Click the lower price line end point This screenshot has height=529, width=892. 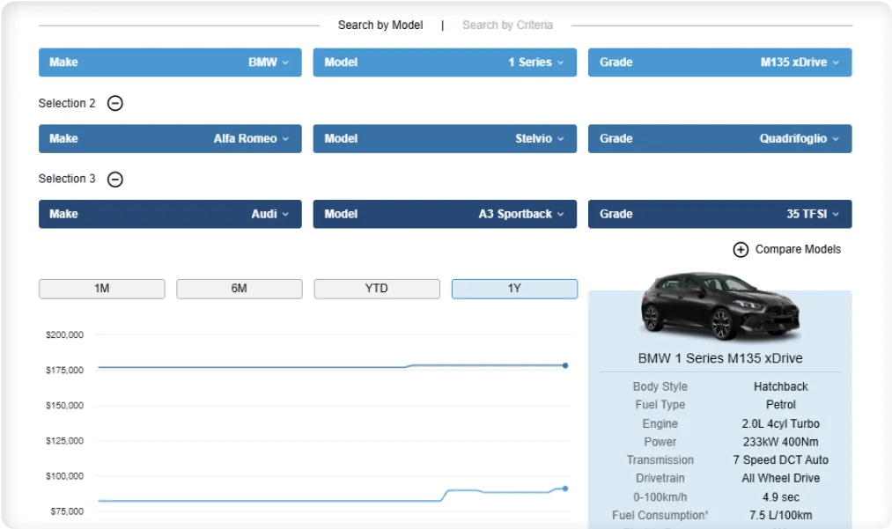565,489
